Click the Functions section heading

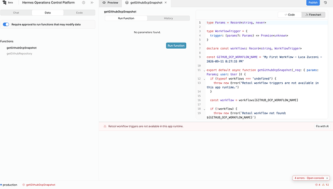(x=7, y=41)
